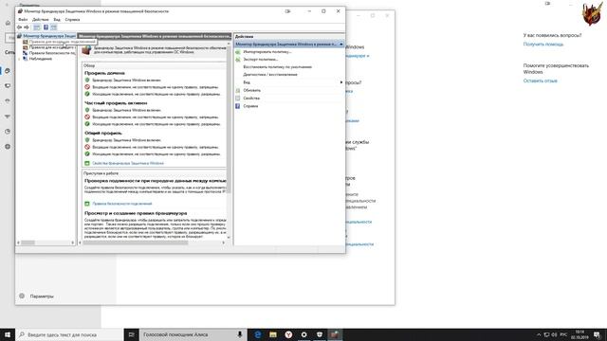607x341 pixels.
Task: Toggle the action pane toolbar button
Action: tap(54, 27)
